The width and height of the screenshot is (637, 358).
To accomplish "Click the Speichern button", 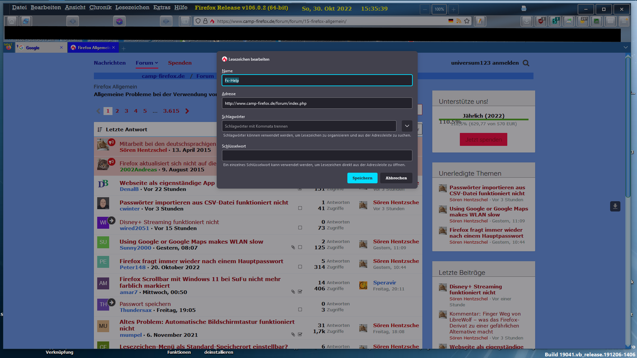I will coord(362,178).
